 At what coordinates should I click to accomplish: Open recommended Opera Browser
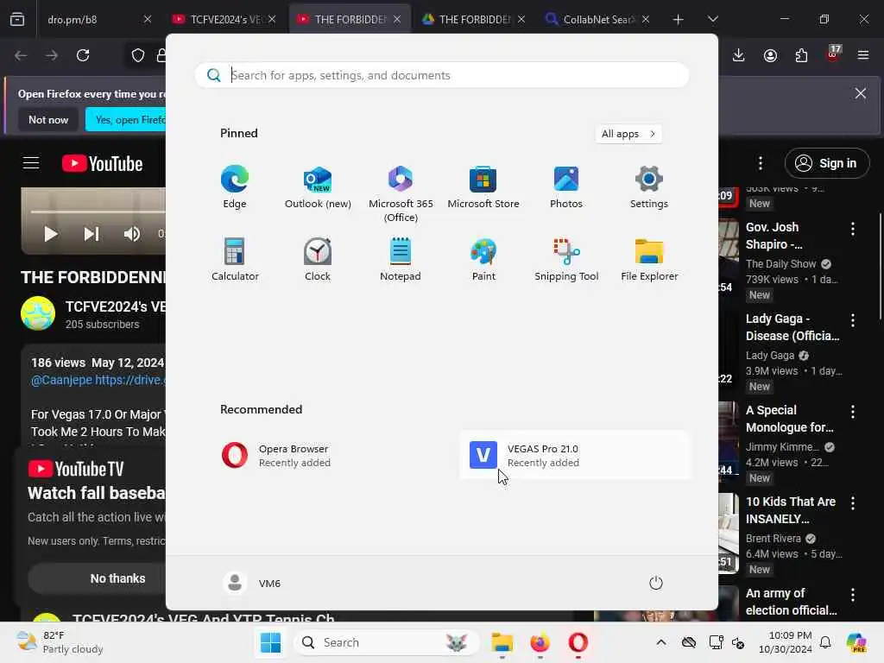325,455
